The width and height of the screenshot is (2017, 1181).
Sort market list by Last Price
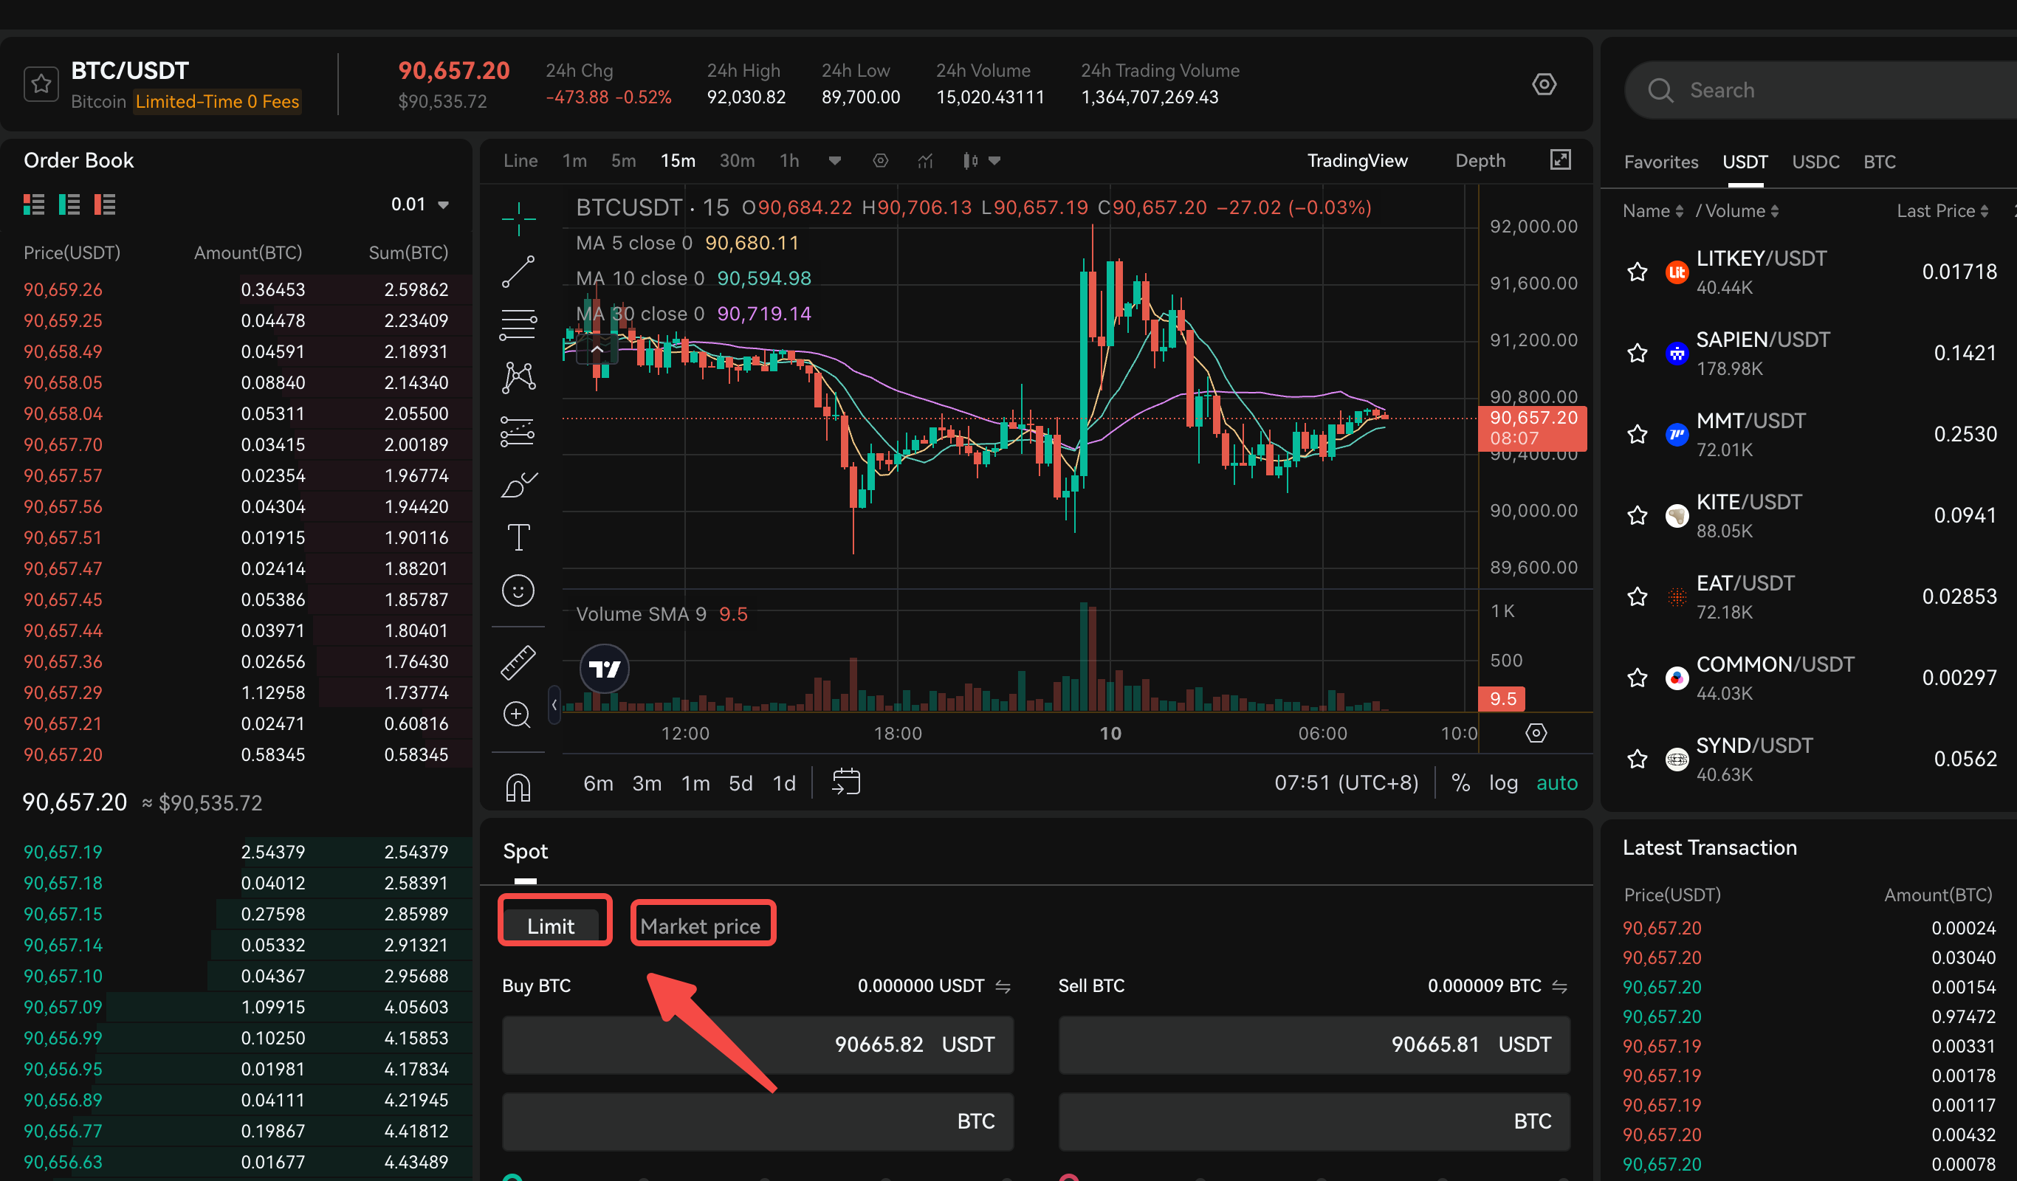click(1942, 211)
